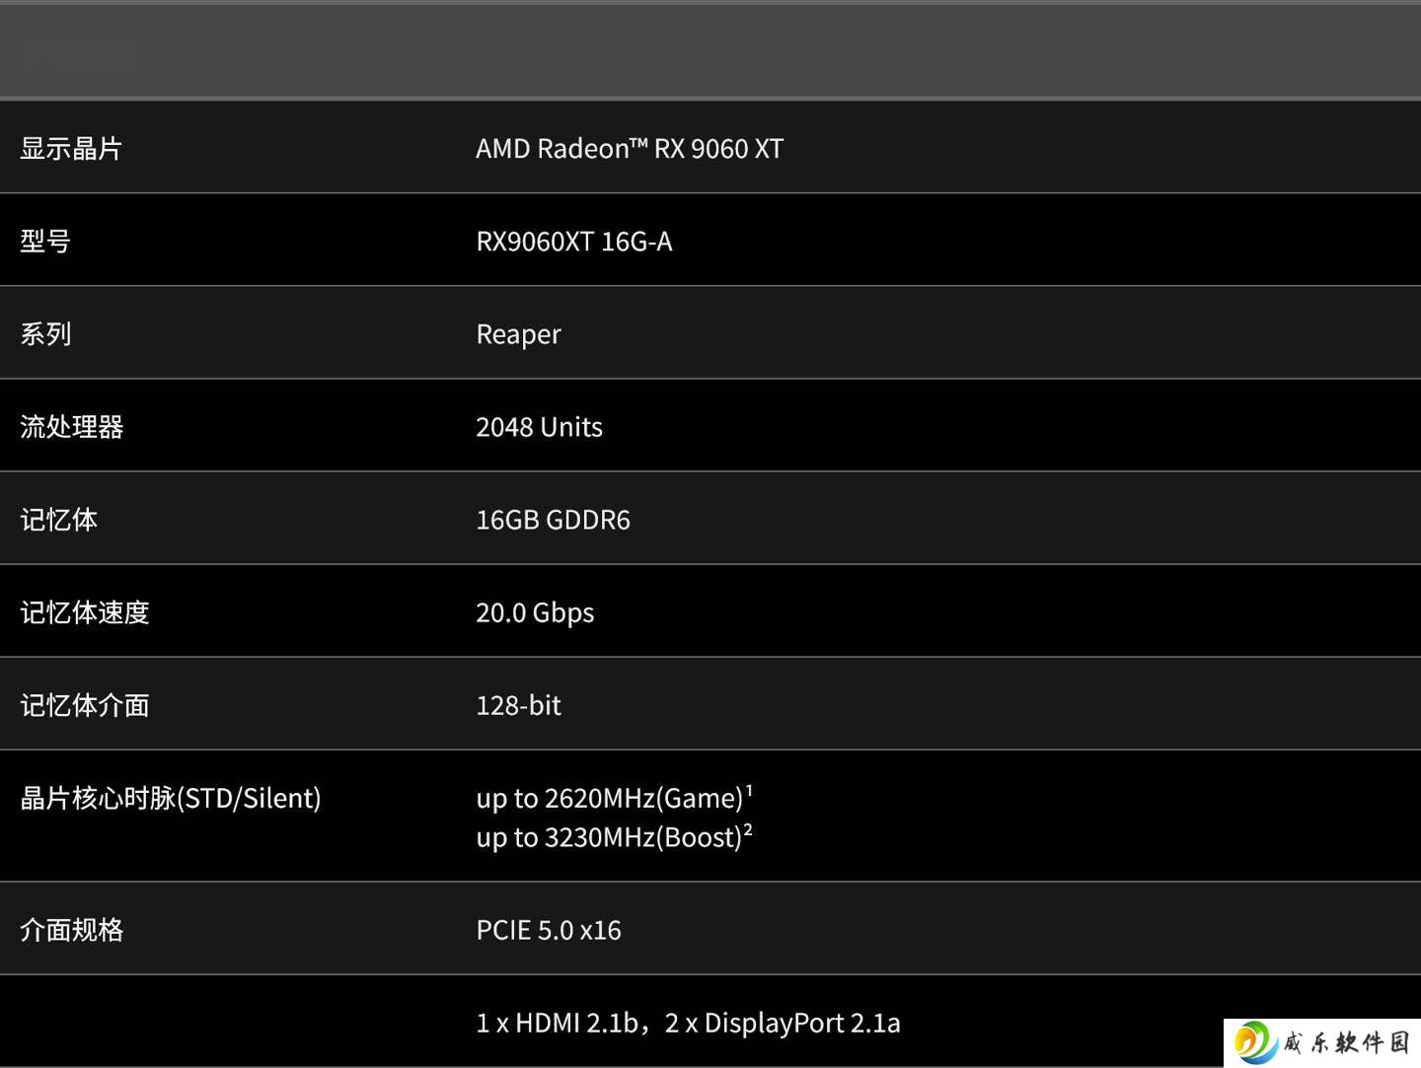The image size is (1421, 1068).
Task: Click the AMD Radeon™ RX 9060 XT value
Action: click(x=630, y=149)
